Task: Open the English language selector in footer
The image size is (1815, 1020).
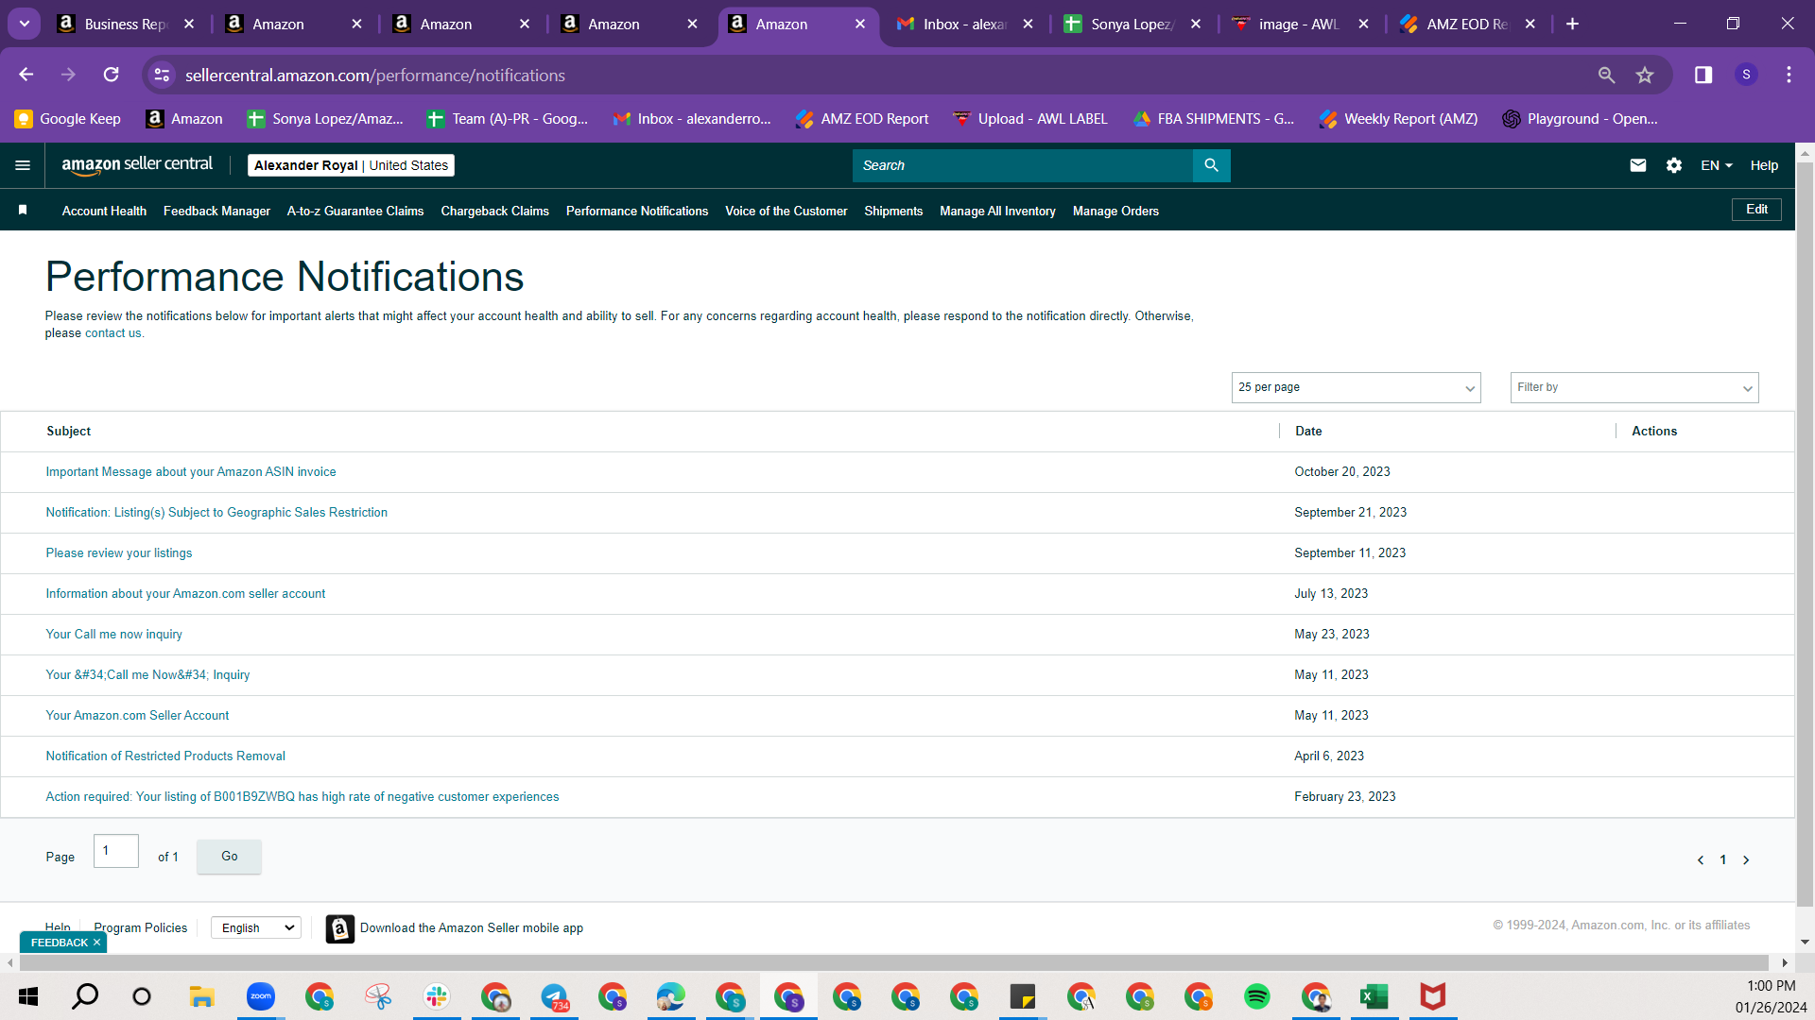Action: 256,928
